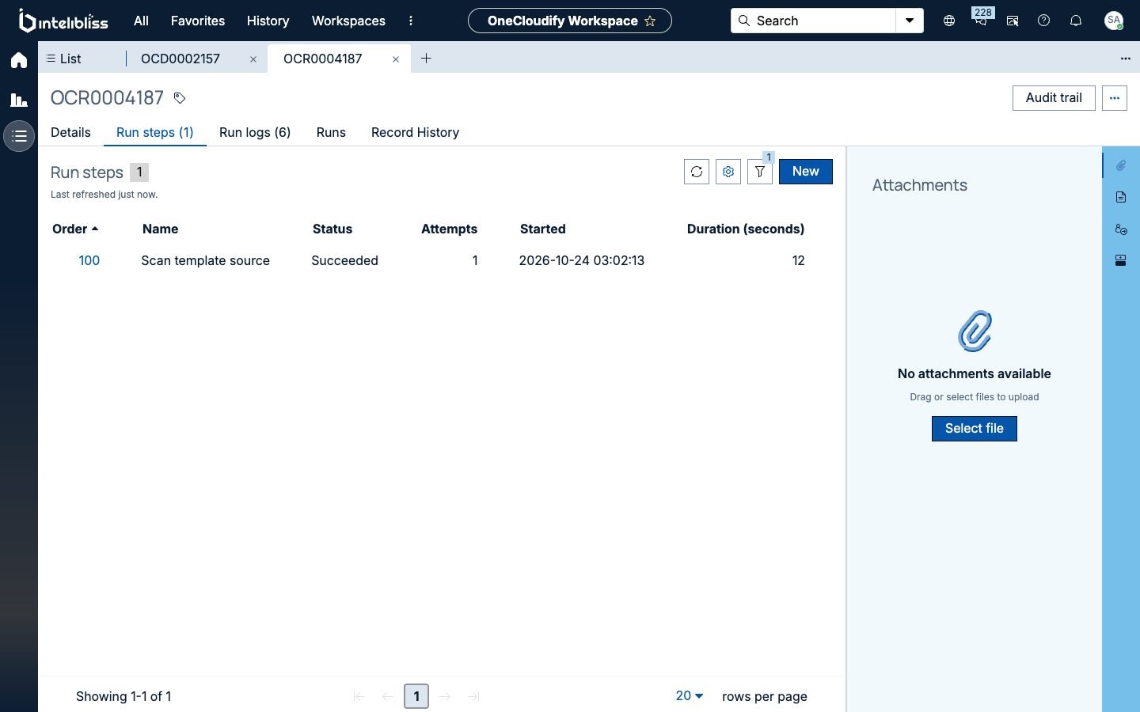Select the 'Succeeded' status cell
Screen dimensions: 1140x712
344,260
